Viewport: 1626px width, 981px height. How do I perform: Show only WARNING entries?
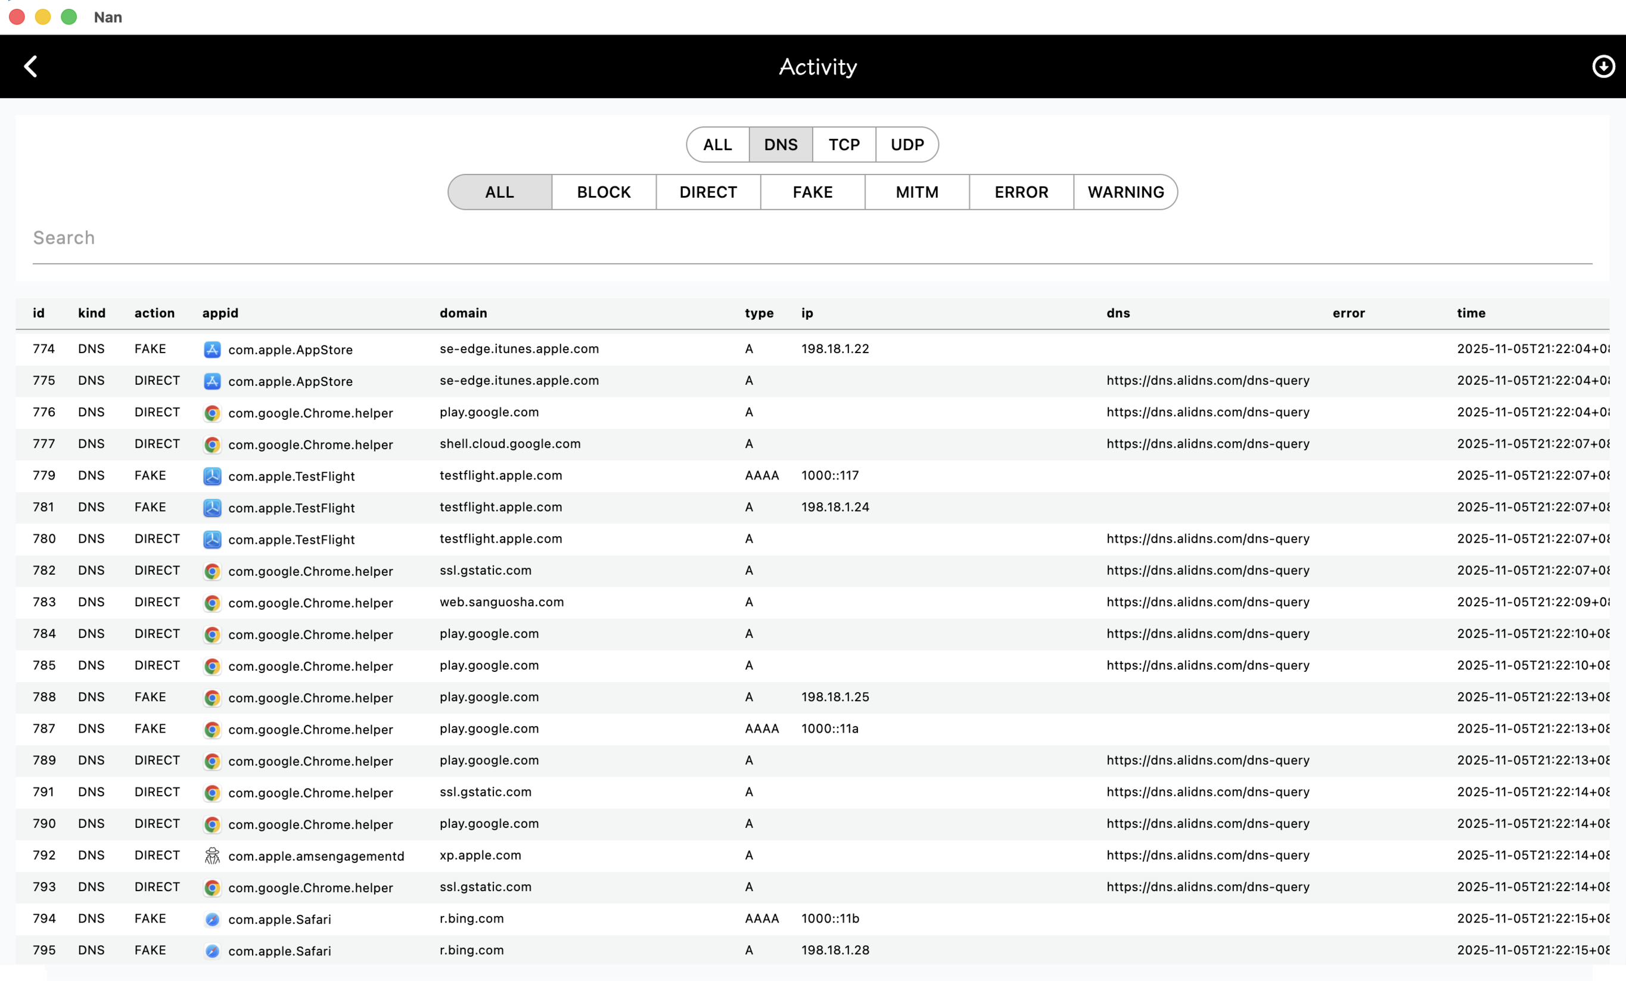click(1125, 192)
